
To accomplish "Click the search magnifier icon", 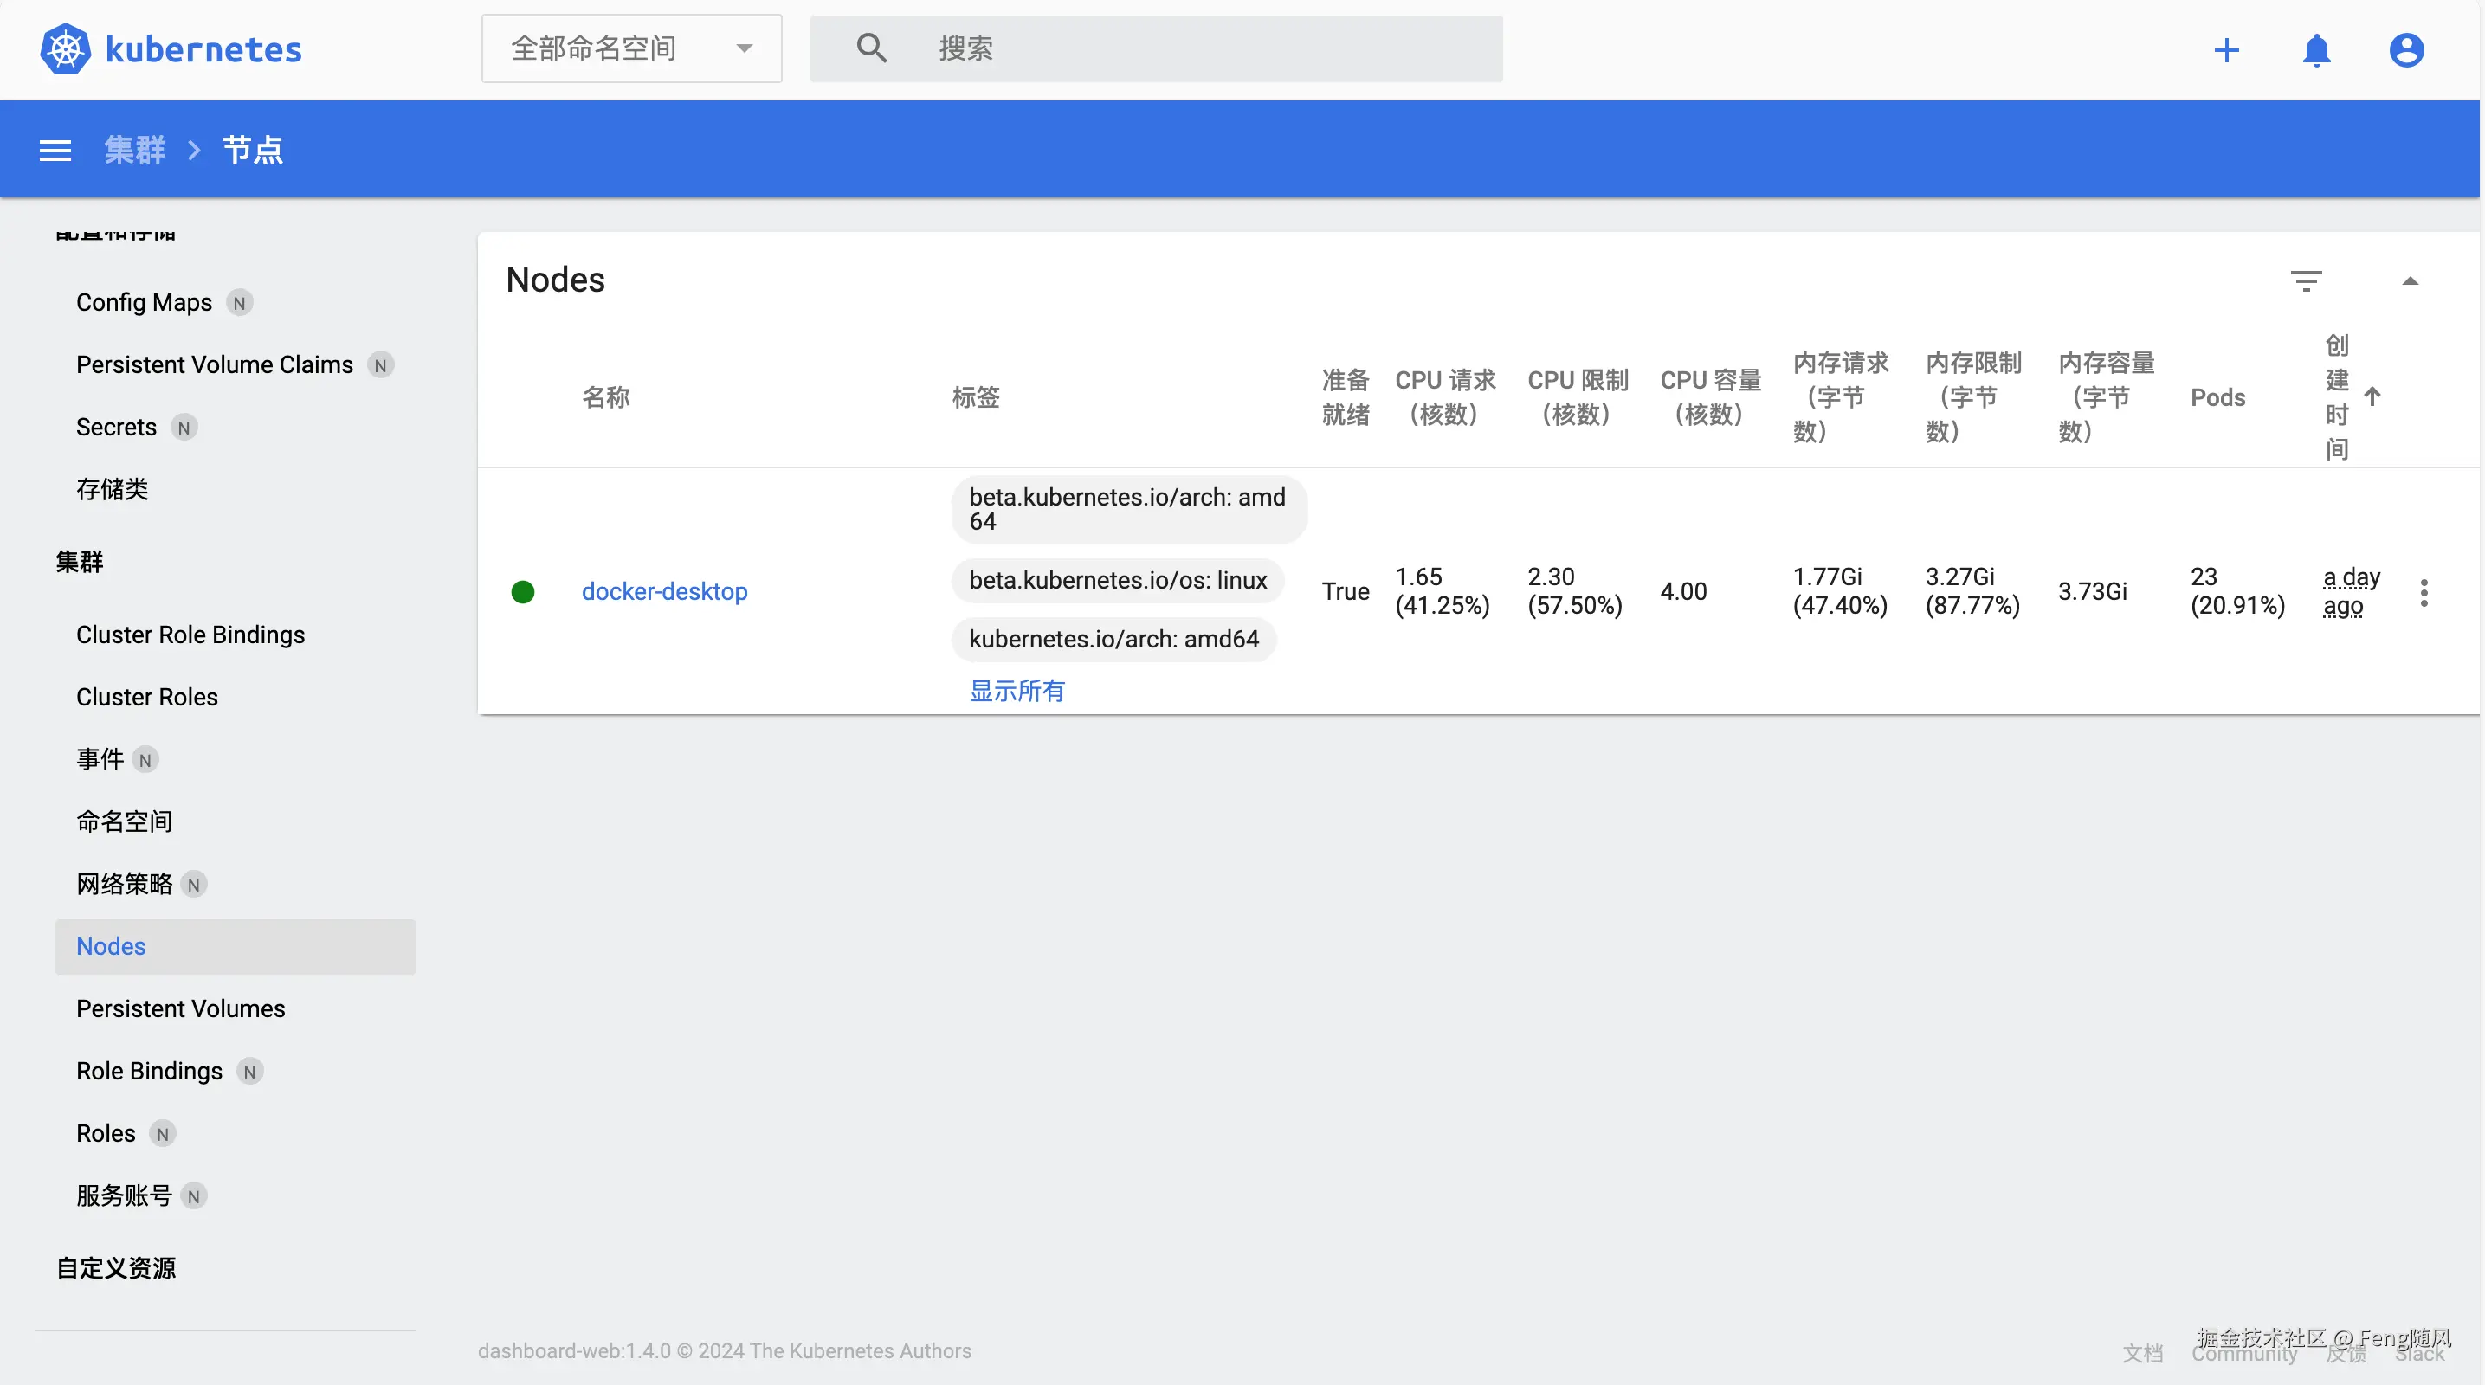I will click(x=871, y=48).
